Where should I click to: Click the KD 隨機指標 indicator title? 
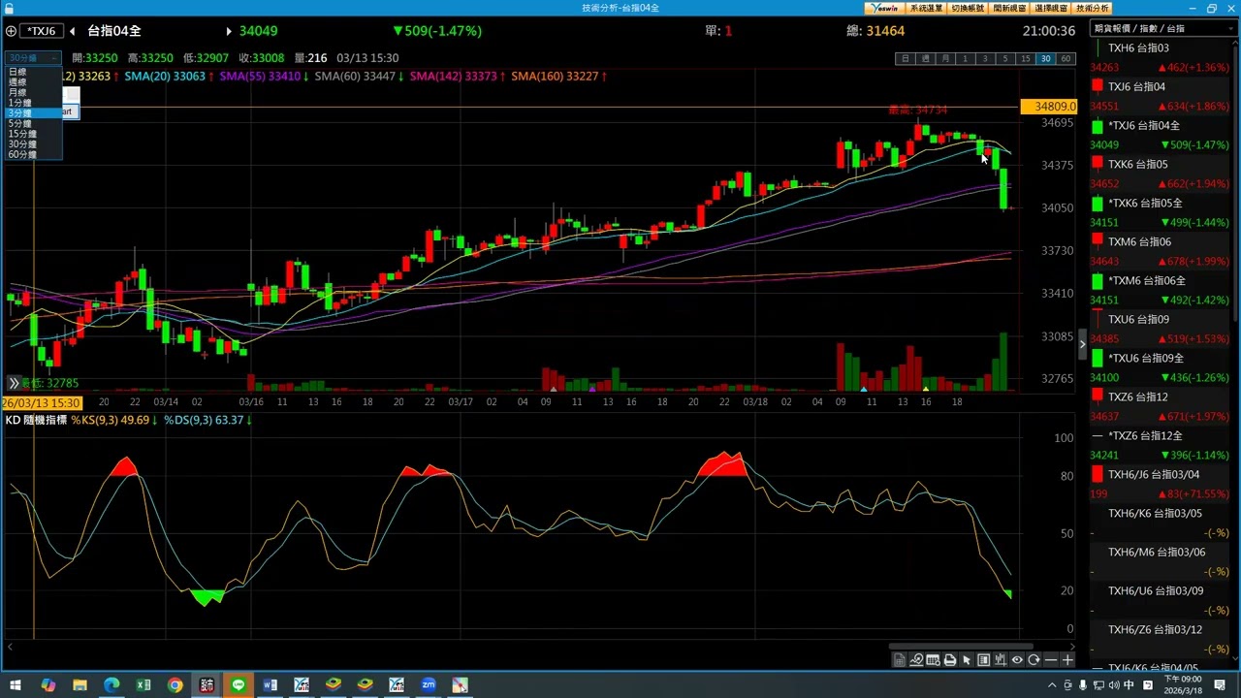[x=36, y=420]
